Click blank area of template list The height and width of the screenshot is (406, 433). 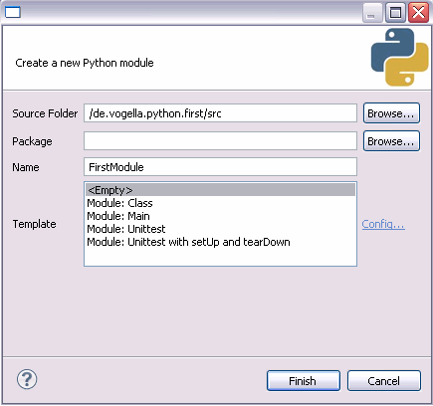(x=220, y=257)
